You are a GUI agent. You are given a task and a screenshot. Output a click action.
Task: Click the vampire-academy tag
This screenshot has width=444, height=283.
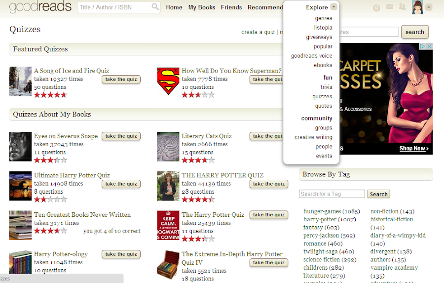pos(394,268)
